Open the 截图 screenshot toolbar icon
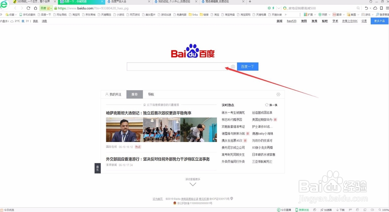This screenshot has height=212, width=389. point(352,15)
